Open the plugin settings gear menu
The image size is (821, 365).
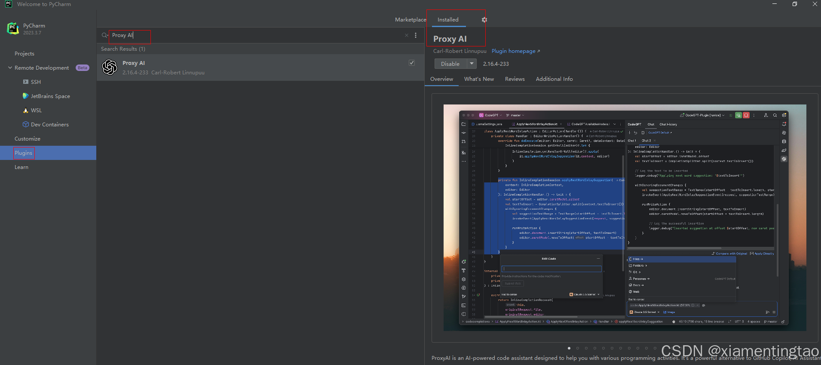(484, 20)
